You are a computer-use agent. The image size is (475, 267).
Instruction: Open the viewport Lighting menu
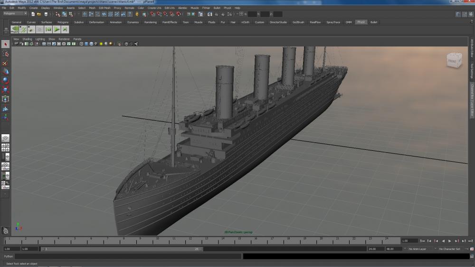[x=40, y=39]
